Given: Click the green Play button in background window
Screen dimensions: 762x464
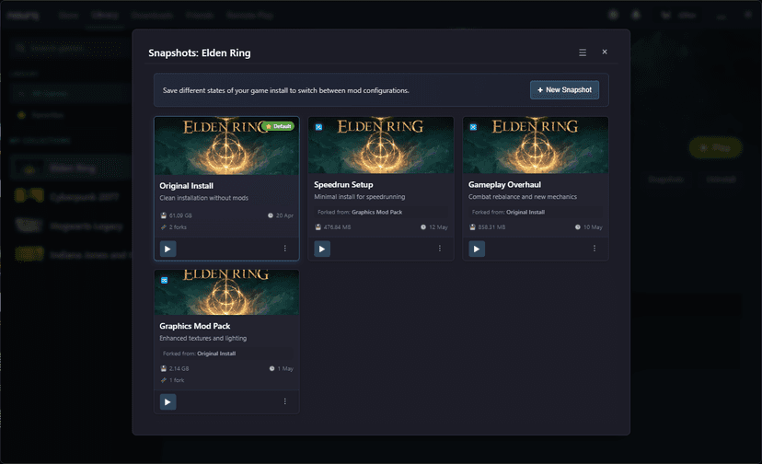Looking at the screenshot, I should pyautogui.click(x=715, y=147).
